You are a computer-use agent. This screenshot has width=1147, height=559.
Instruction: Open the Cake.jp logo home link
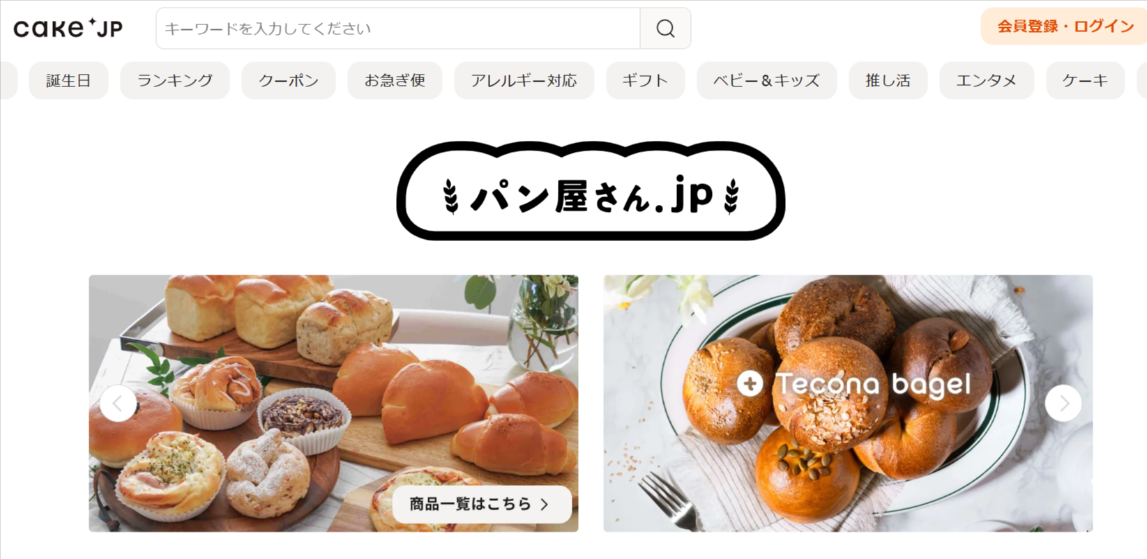pyautogui.click(x=68, y=28)
